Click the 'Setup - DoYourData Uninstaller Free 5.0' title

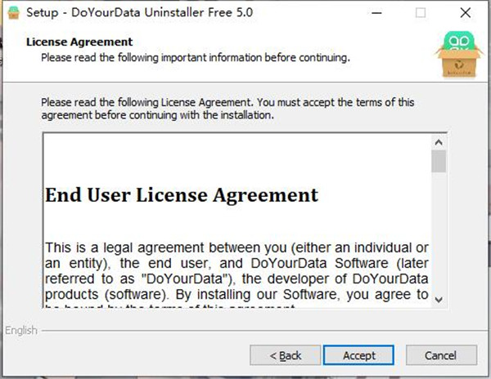click(140, 12)
